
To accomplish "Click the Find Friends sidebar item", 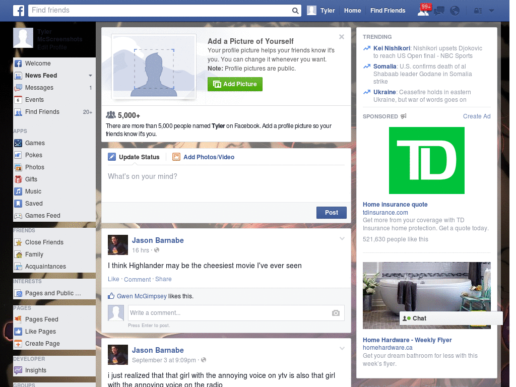I will (x=54, y=112).
